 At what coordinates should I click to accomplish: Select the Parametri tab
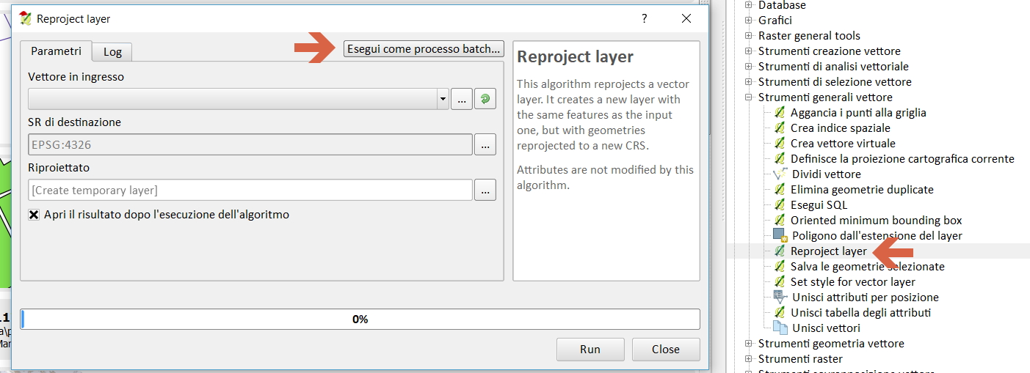57,51
